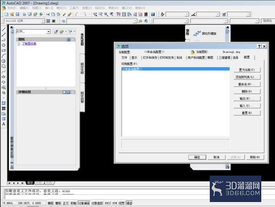Click the Match Properties brush icon
Image resolution: width=275 pixels, height=207 pixels.
point(70,14)
